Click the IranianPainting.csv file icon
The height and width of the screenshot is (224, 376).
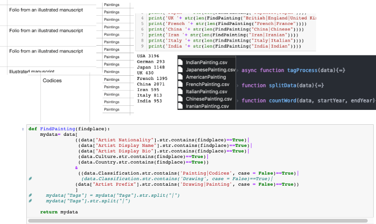181,107
